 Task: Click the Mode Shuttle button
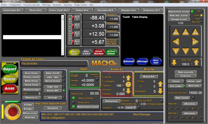point(182,98)
